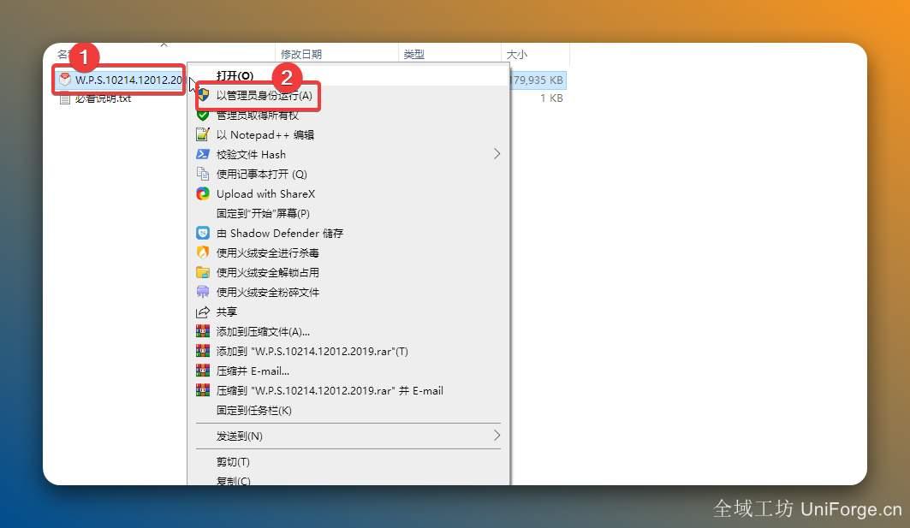This screenshot has width=910, height=528.
Task: Click the Notepad++ icon in context menu
Action: [x=203, y=134]
